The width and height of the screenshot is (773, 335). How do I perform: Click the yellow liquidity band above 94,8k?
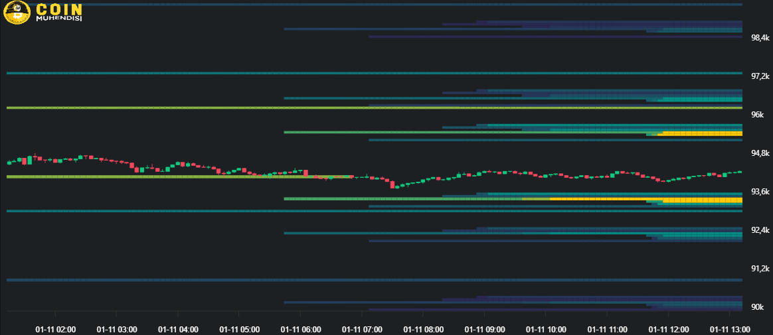701,133
